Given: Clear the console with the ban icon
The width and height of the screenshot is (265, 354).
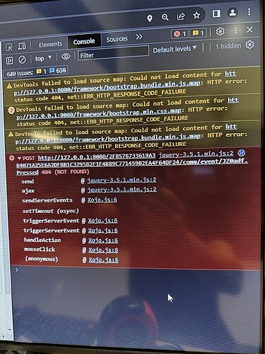Looking at the screenshot, I should pos(22,59).
